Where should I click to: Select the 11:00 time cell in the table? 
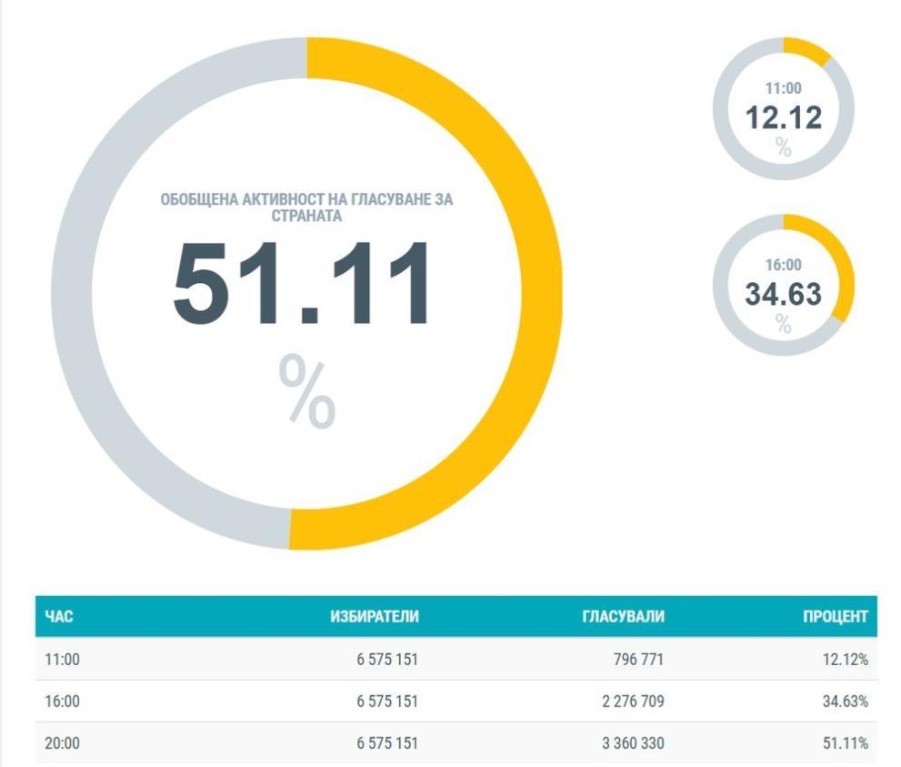coord(63,660)
